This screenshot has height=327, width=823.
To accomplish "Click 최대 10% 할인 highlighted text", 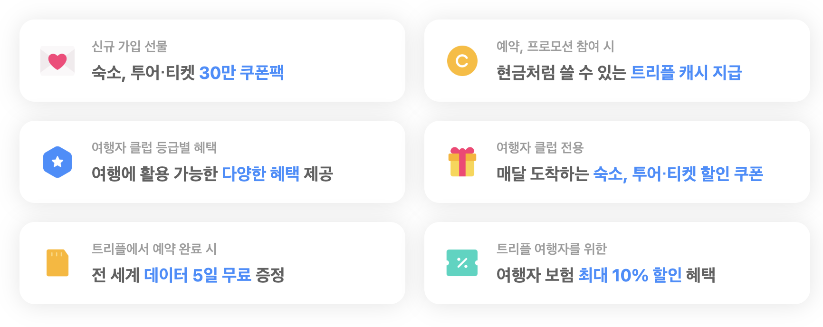I will tap(630, 275).
